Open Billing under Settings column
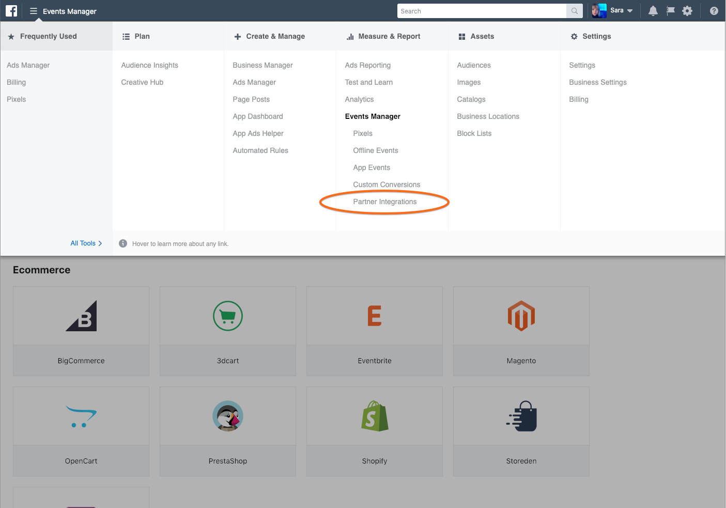726x508 pixels. 579,99
